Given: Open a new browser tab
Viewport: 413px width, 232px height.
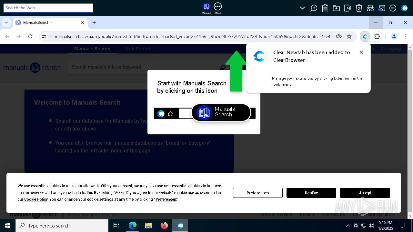Looking at the screenshot, I should (x=94, y=23).
